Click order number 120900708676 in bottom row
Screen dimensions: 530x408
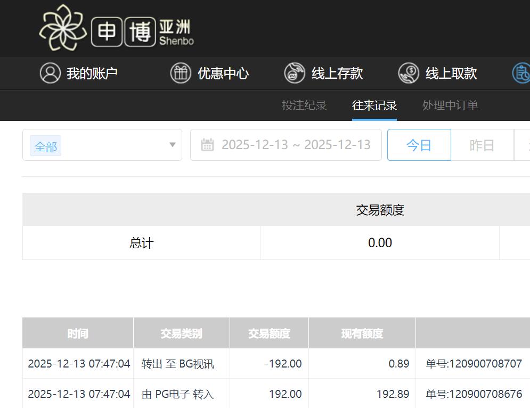point(473,394)
